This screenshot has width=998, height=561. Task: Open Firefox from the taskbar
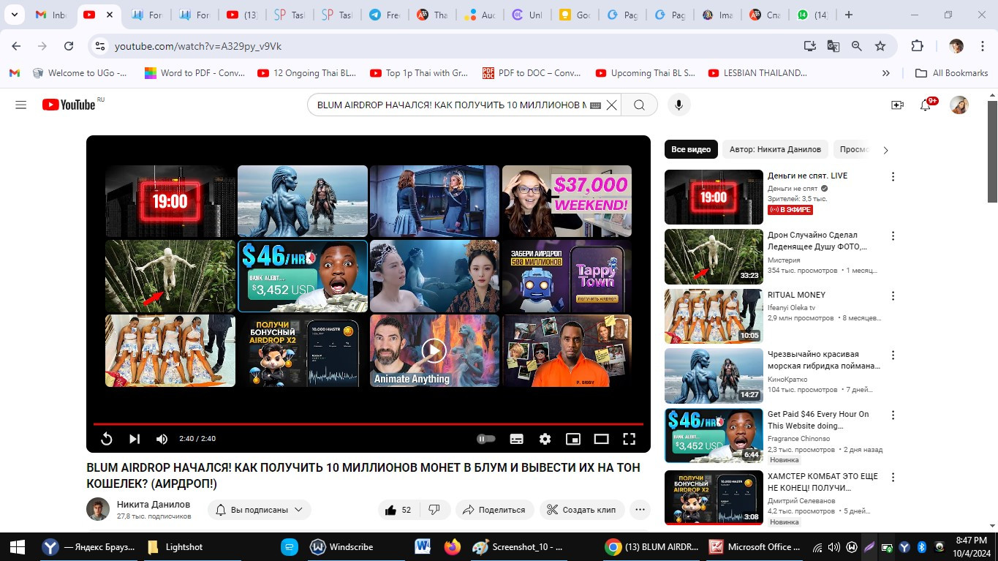(453, 546)
